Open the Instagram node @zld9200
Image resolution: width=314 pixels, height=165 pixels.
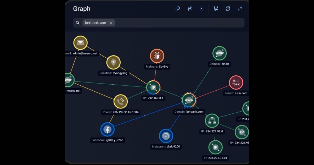click(166, 136)
